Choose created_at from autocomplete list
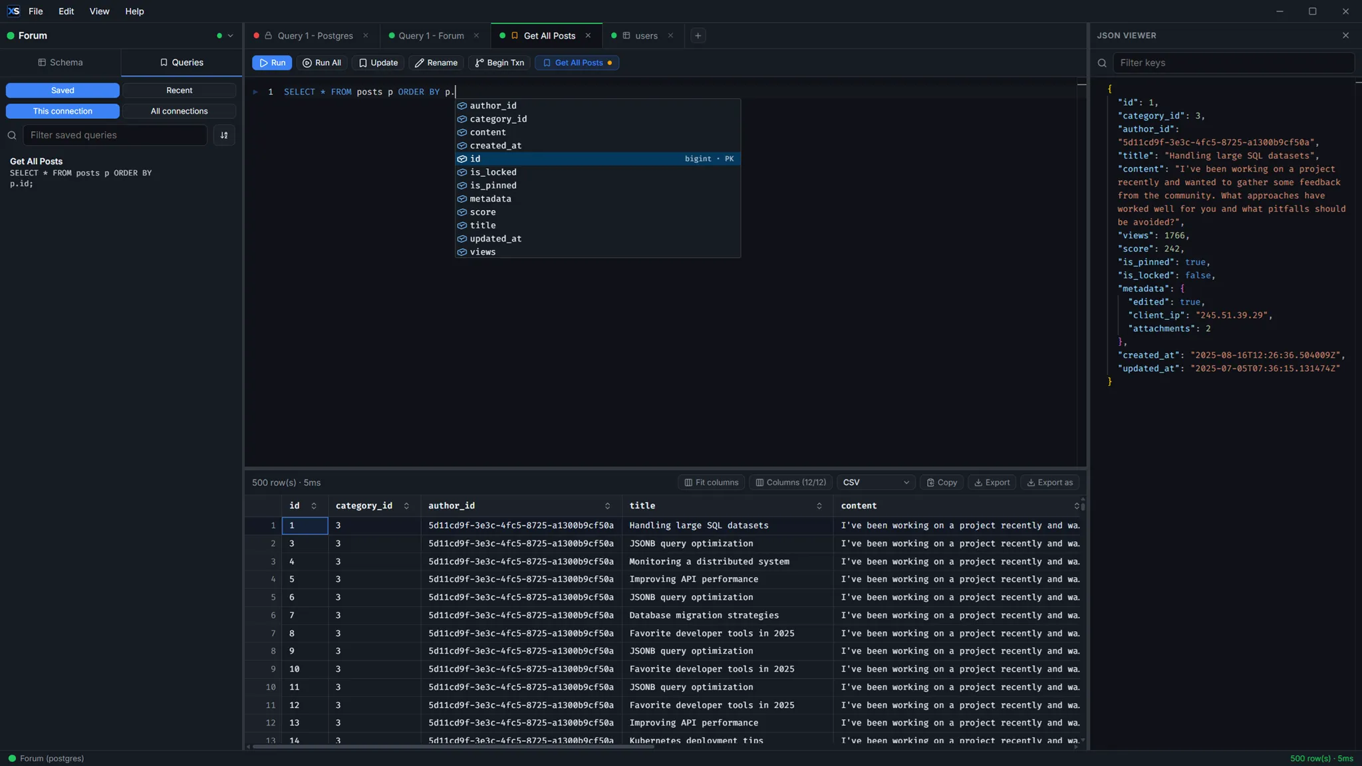Image resolution: width=1362 pixels, height=766 pixels. [x=597, y=146]
